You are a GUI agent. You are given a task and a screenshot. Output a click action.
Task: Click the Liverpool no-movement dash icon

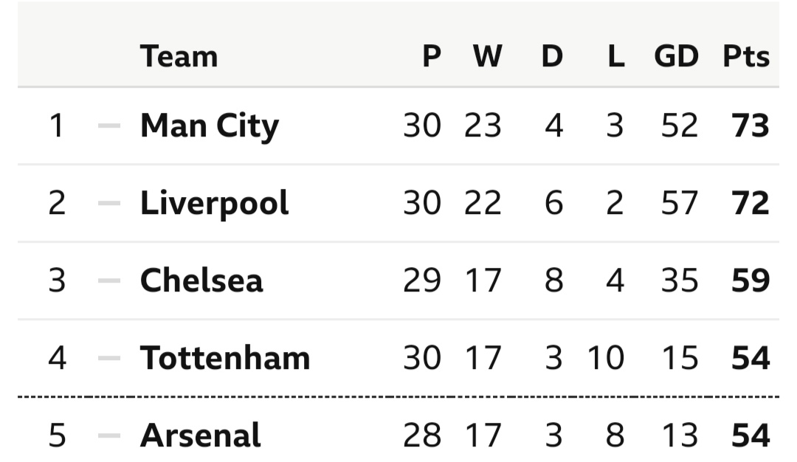[109, 203]
